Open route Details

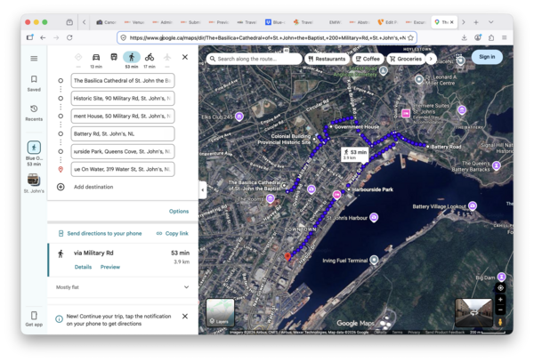pyautogui.click(x=83, y=267)
